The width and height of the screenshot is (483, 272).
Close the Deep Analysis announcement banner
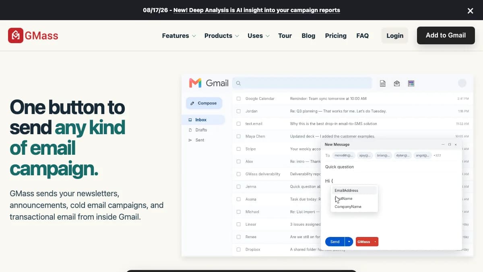470,11
